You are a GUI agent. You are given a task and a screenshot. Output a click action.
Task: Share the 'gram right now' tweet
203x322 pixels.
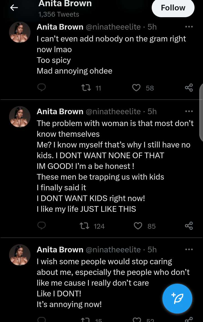click(189, 88)
